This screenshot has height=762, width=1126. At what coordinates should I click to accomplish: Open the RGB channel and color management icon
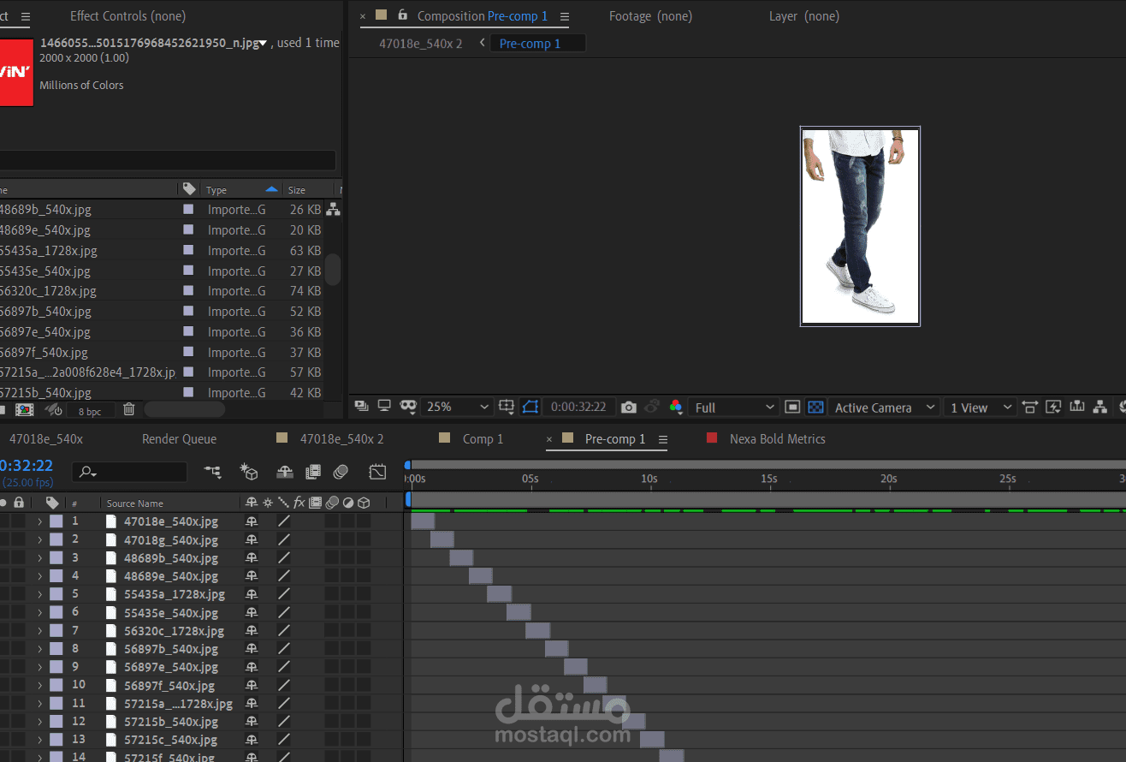pos(676,408)
